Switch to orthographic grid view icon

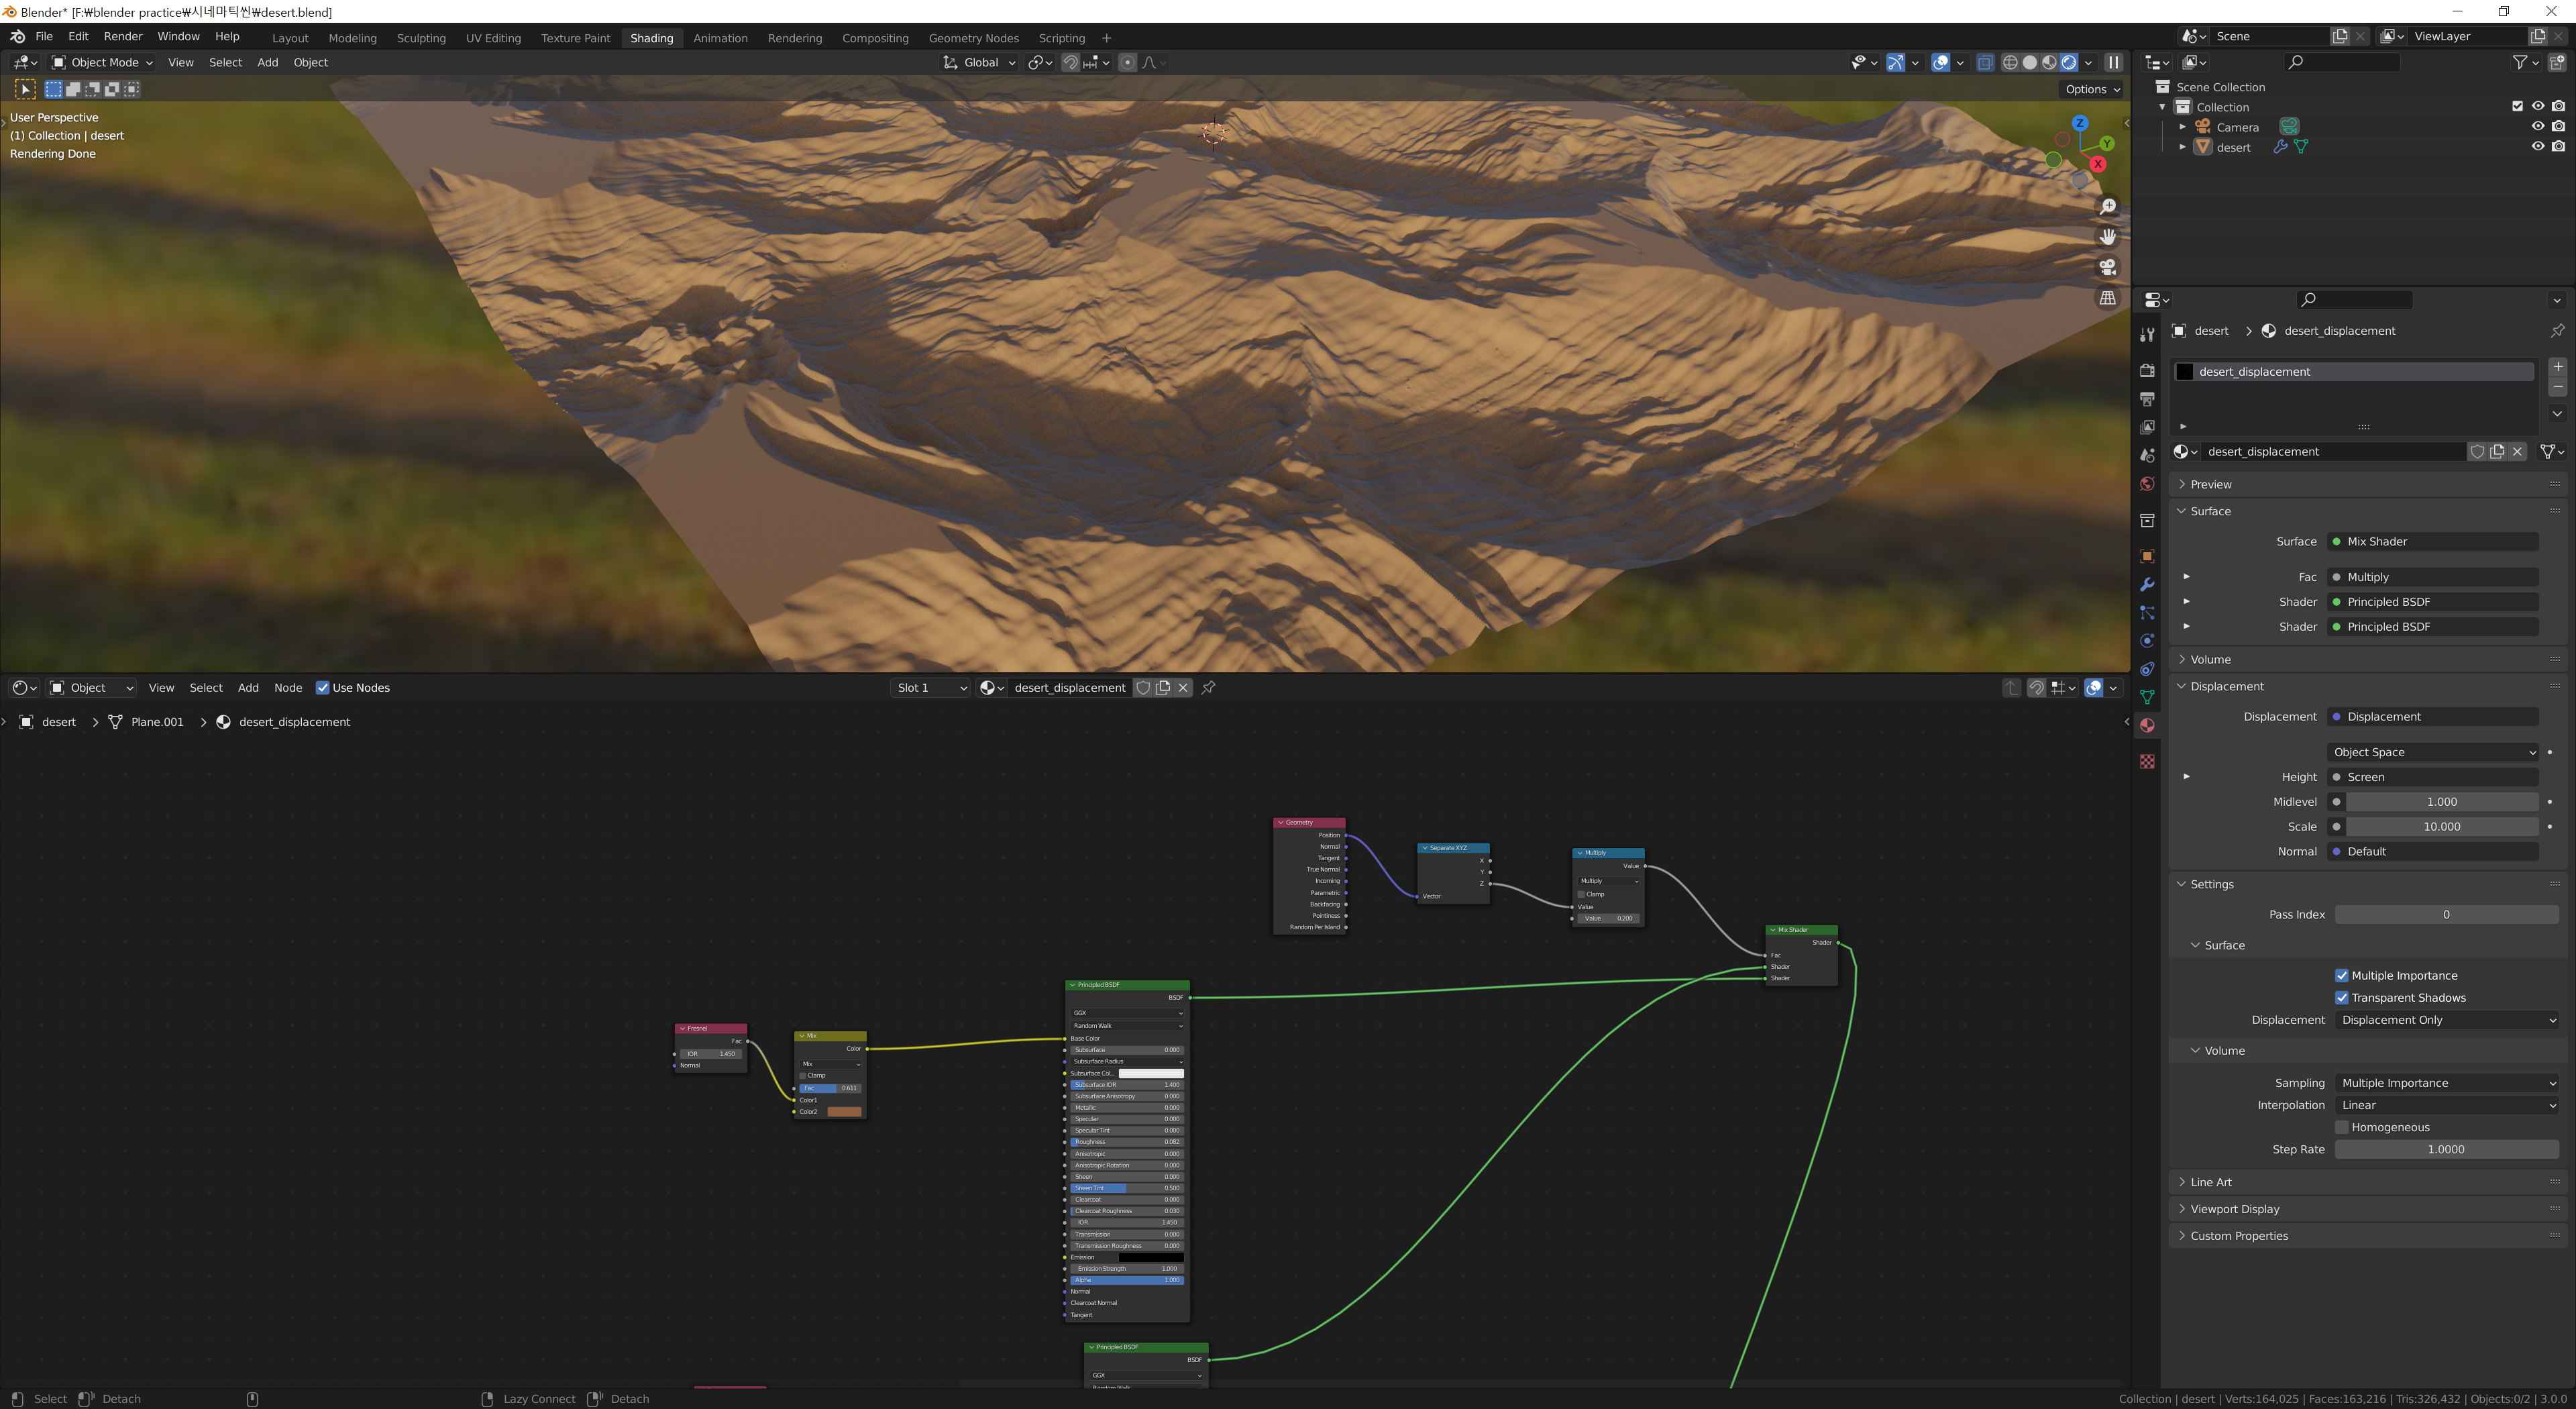click(2107, 298)
